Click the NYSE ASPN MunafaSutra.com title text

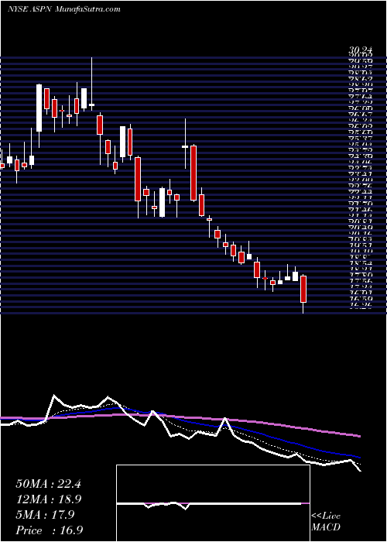pos(64,9)
